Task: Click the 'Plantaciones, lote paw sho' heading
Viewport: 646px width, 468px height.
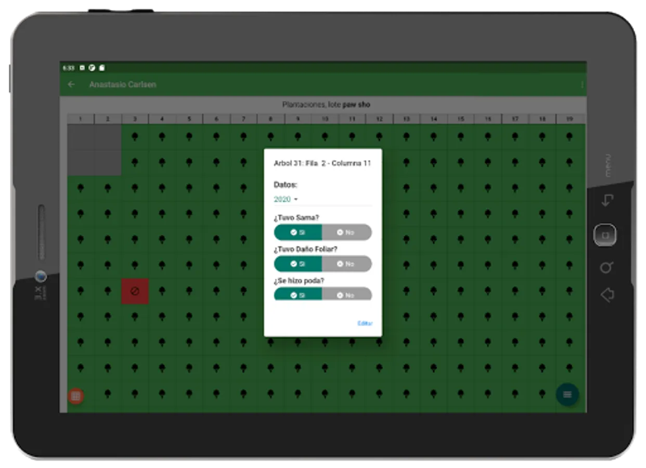Action: coord(326,105)
